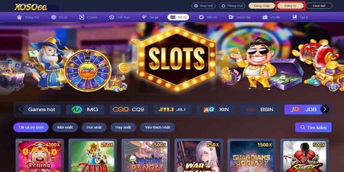Switch to the JILI provider tab
This screenshot has height=172, width=344.
[172, 109]
